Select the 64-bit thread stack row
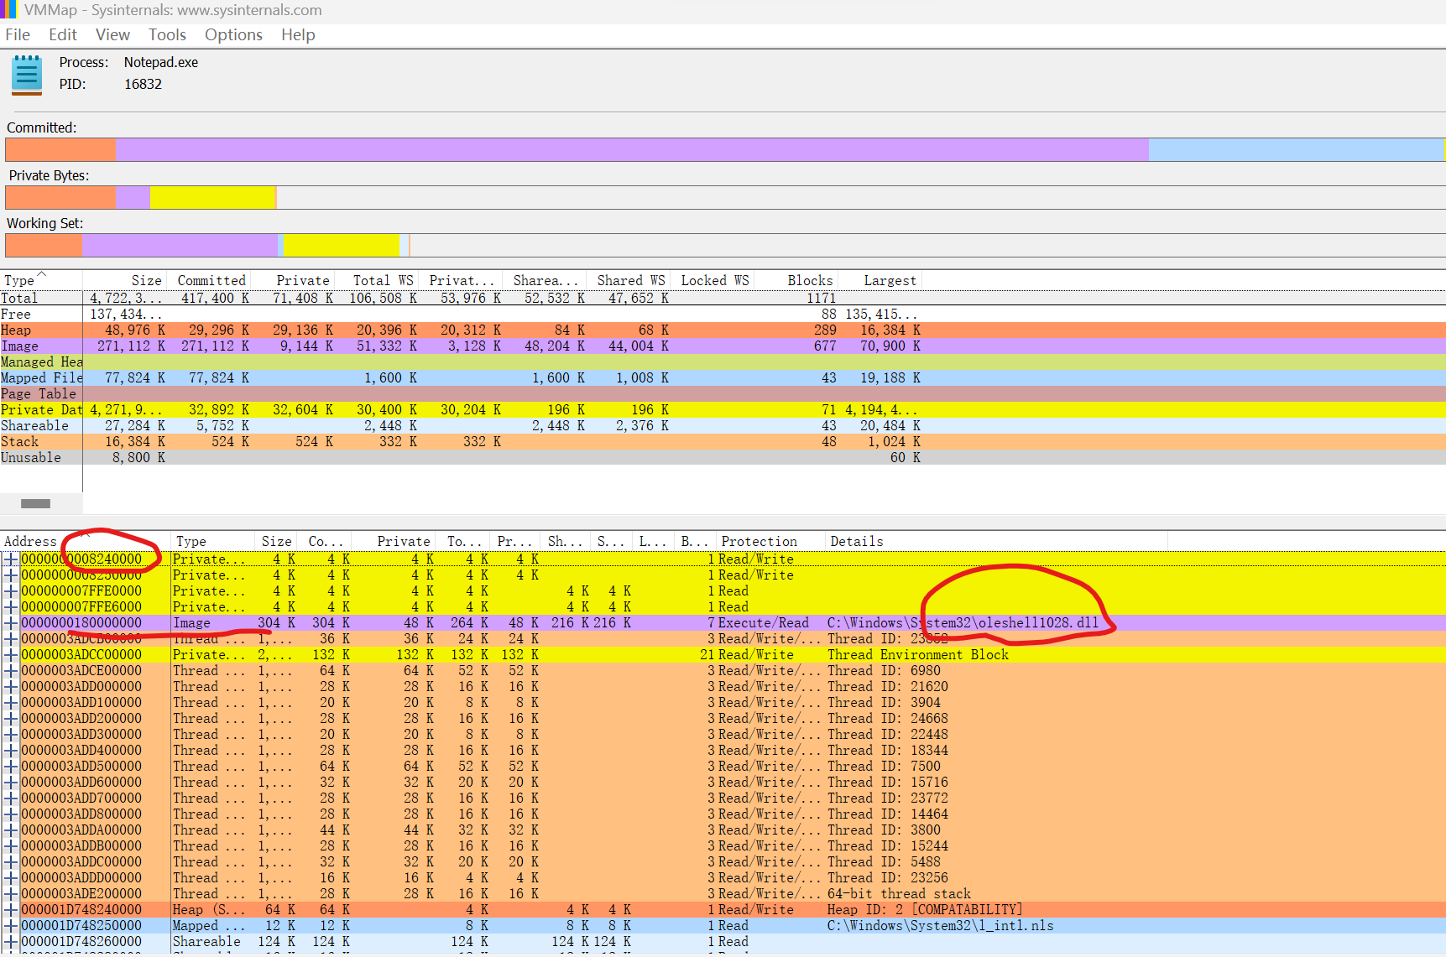Image resolution: width=1446 pixels, height=957 pixels. pos(723,894)
